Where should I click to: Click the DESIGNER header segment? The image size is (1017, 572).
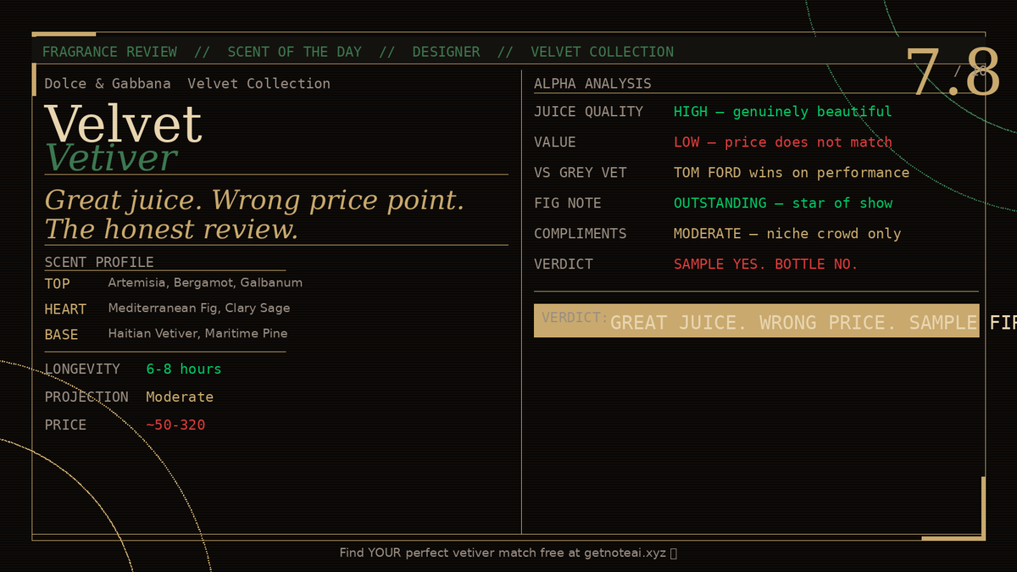[446, 52]
